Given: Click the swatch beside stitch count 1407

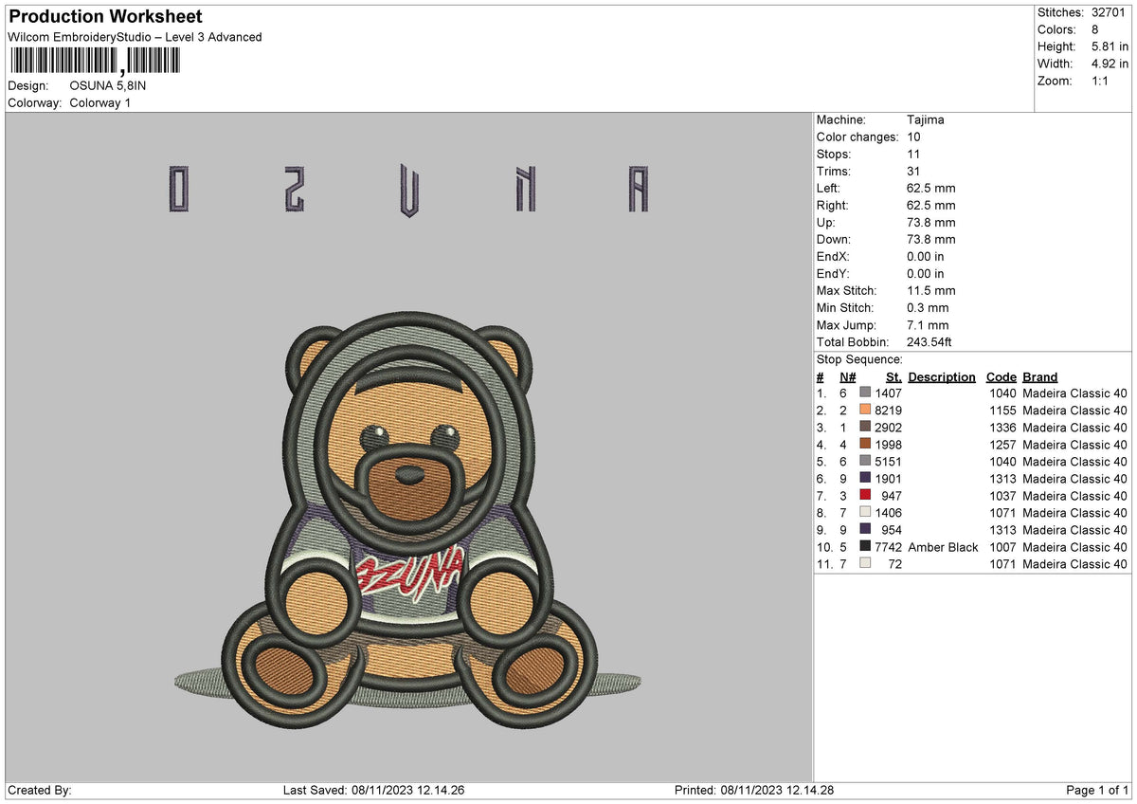Looking at the screenshot, I should [865, 393].
